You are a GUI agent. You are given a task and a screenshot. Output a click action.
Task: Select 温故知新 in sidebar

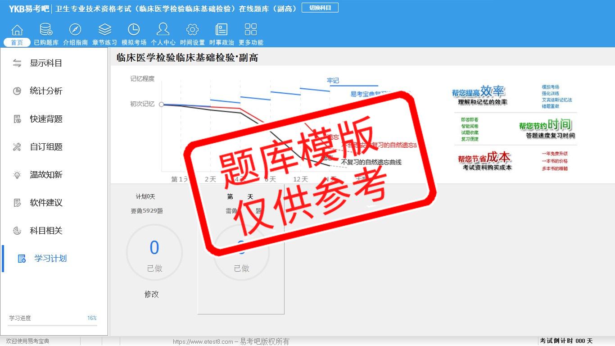(x=46, y=175)
